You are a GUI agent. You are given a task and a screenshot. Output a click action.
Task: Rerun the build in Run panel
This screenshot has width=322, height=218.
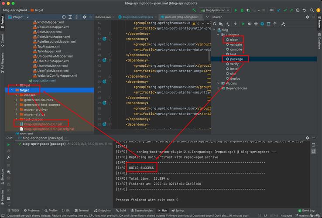tap(8, 145)
